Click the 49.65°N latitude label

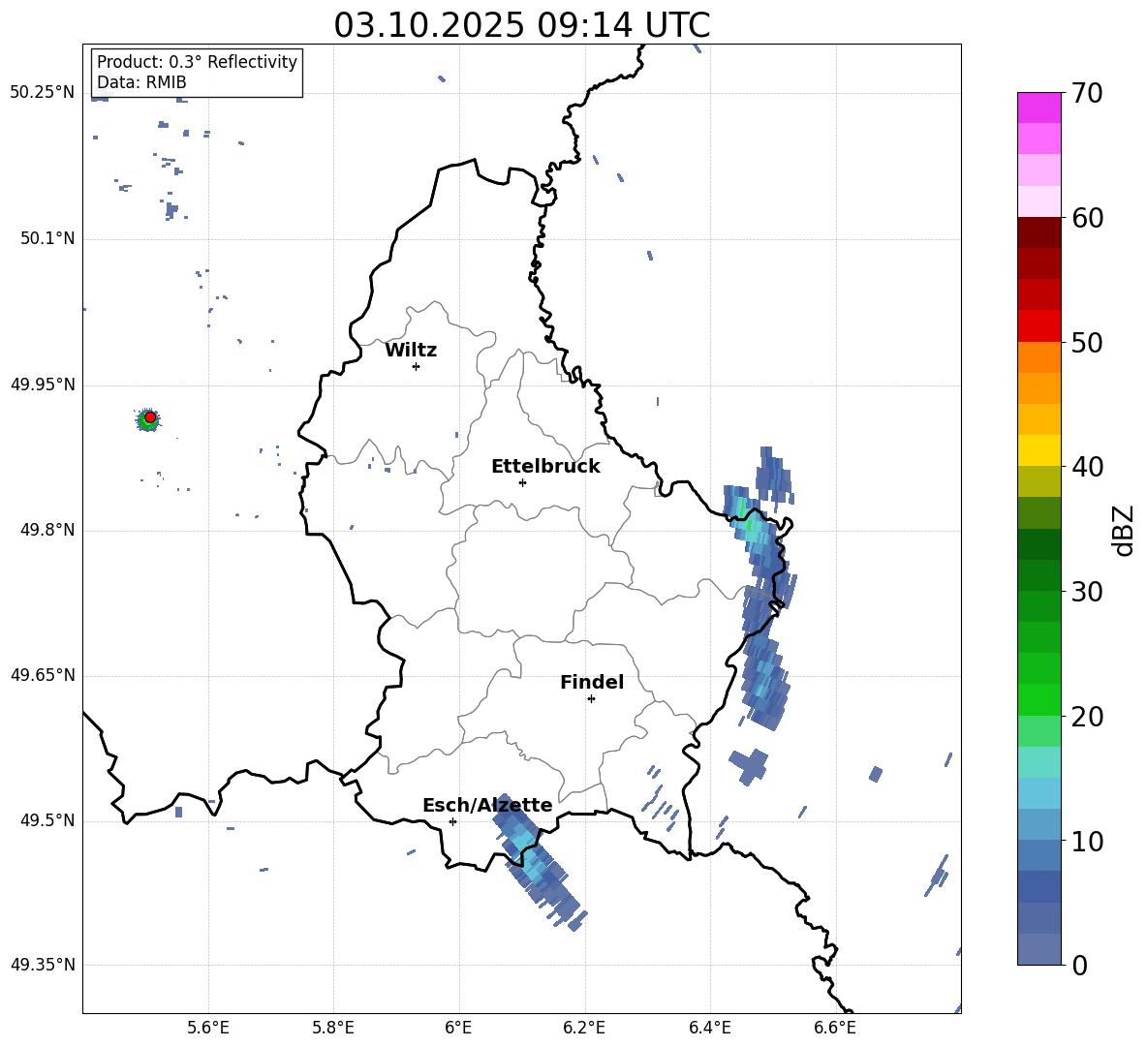[x=43, y=675]
